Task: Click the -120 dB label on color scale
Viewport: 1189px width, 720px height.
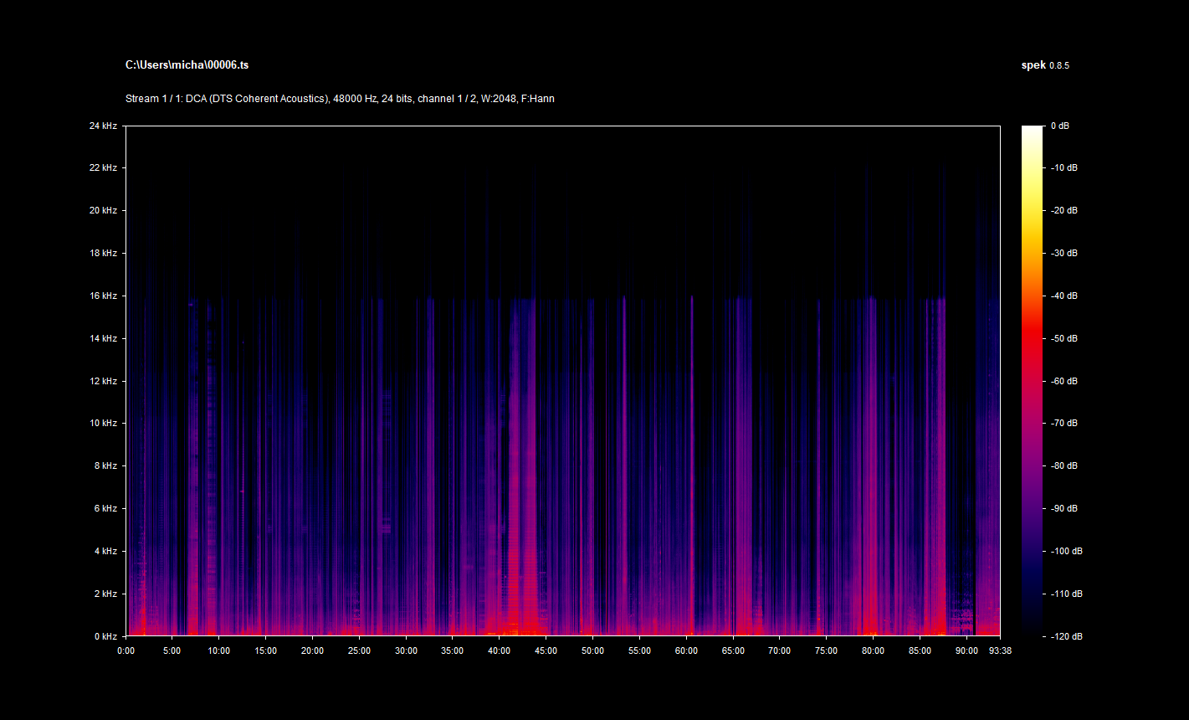Action: point(1063,636)
